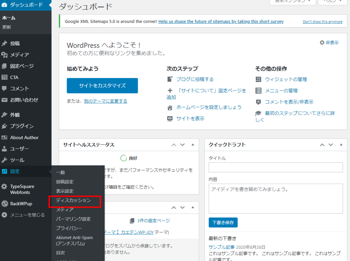This screenshot has width=350, height=261.
Task: Click 別のテーマに変更する link
Action: click(x=106, y=101)
